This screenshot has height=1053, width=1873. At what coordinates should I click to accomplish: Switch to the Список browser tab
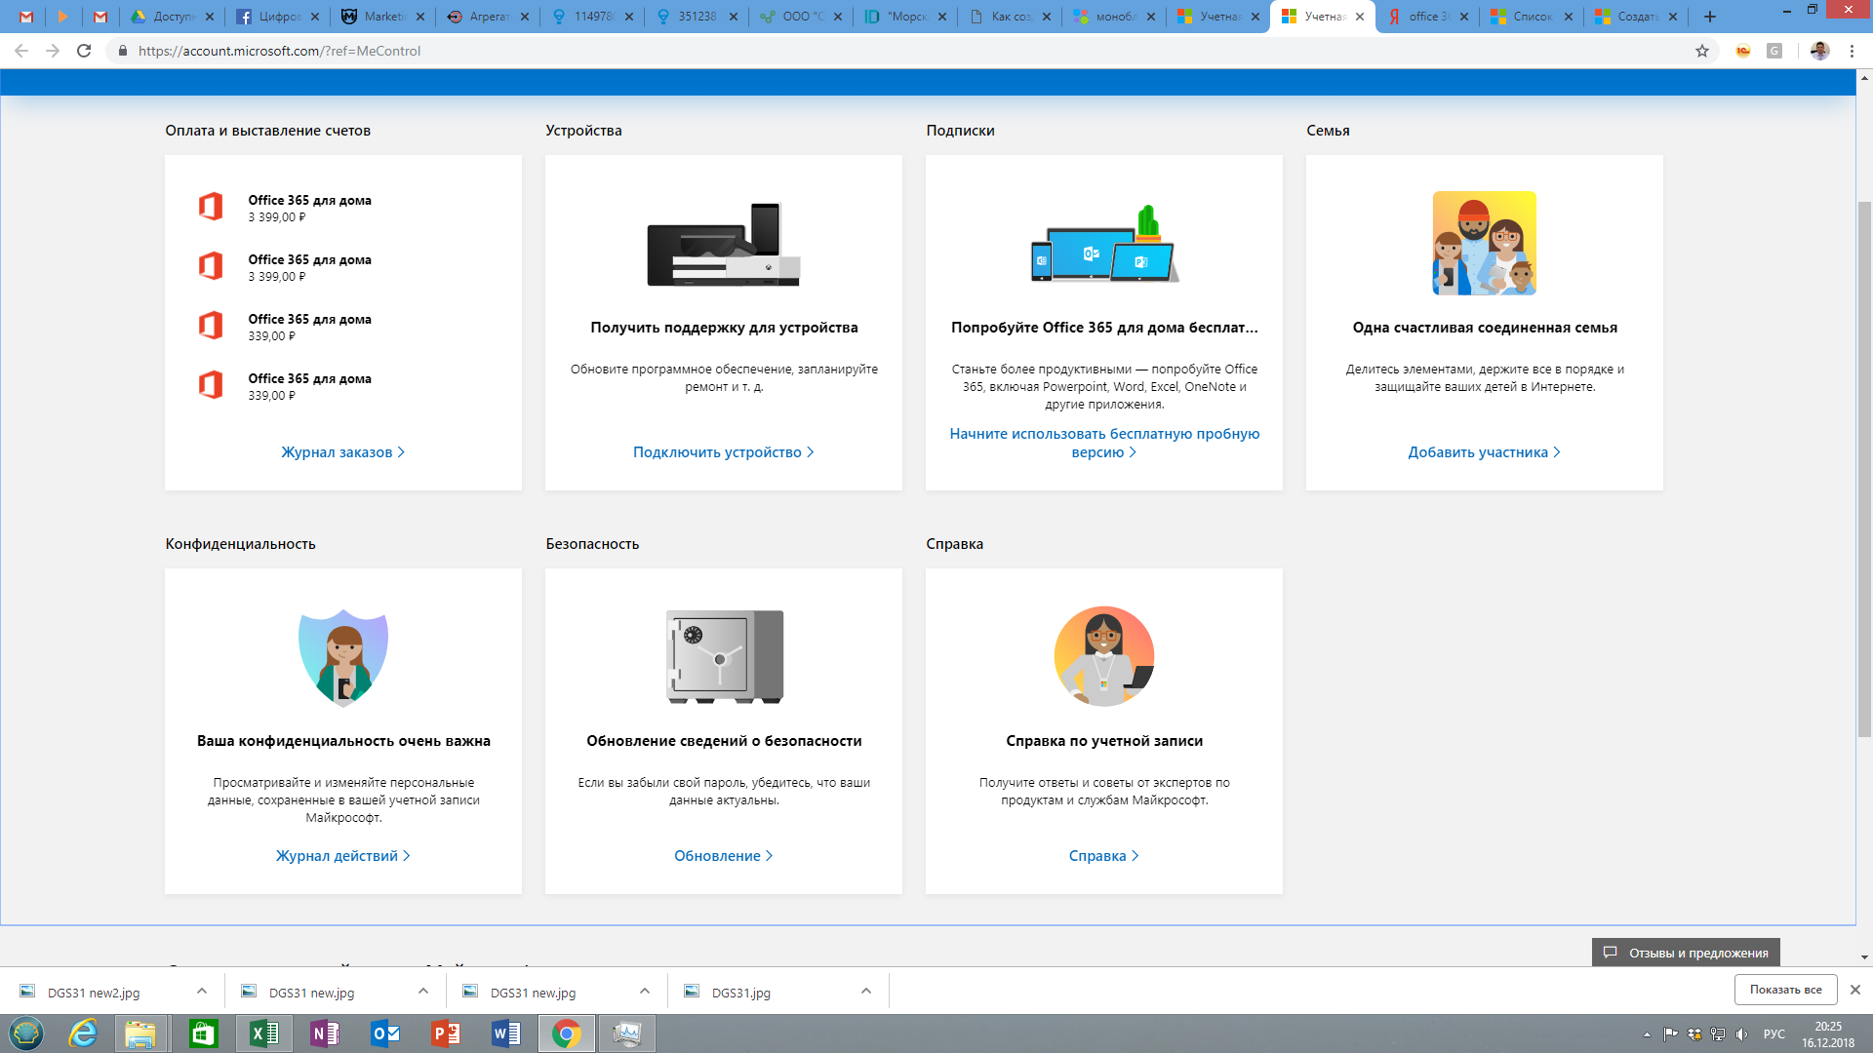[x=1531, y=17]
